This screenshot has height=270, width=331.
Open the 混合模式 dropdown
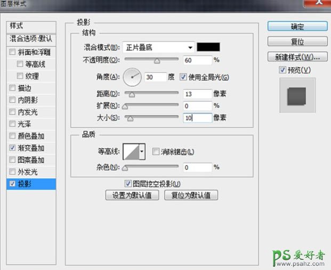(x=159, y=47)
